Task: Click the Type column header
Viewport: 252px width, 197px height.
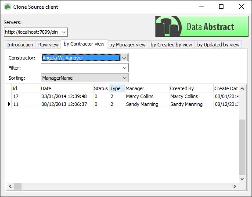Action: pos(117,88)
